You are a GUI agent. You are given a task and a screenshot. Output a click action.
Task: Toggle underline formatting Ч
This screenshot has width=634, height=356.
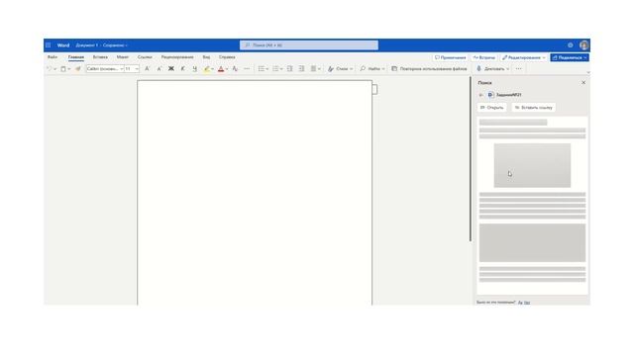click(194, 69)
